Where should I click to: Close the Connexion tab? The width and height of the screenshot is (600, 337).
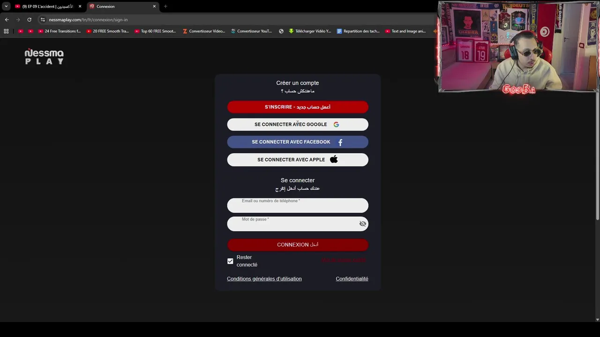point(154,7)
